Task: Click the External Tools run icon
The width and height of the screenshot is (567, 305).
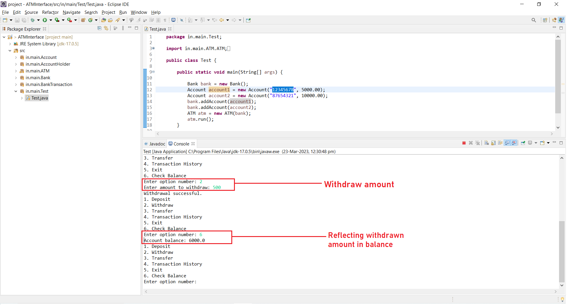Action: pos(70,20)
